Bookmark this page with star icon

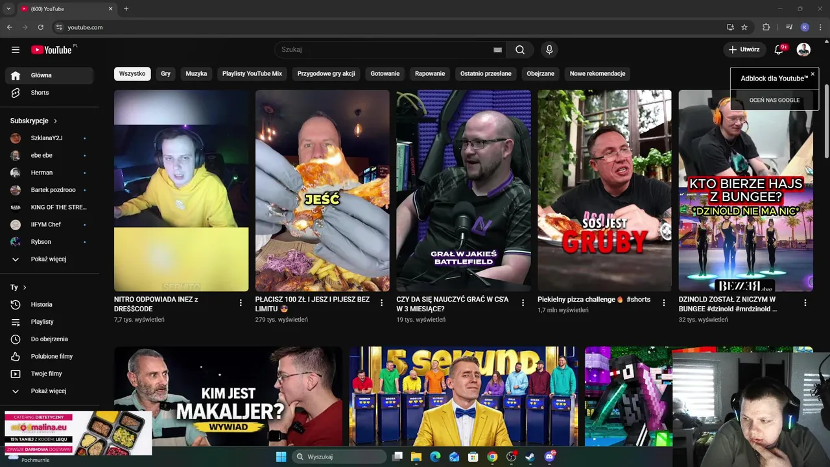pos(744,27)
